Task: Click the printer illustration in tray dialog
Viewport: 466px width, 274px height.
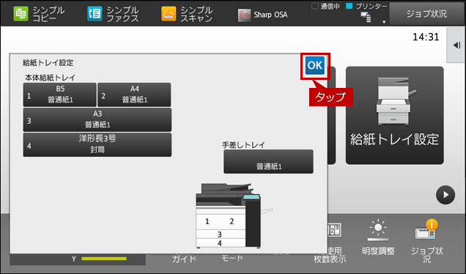Action: pos(234,215)
